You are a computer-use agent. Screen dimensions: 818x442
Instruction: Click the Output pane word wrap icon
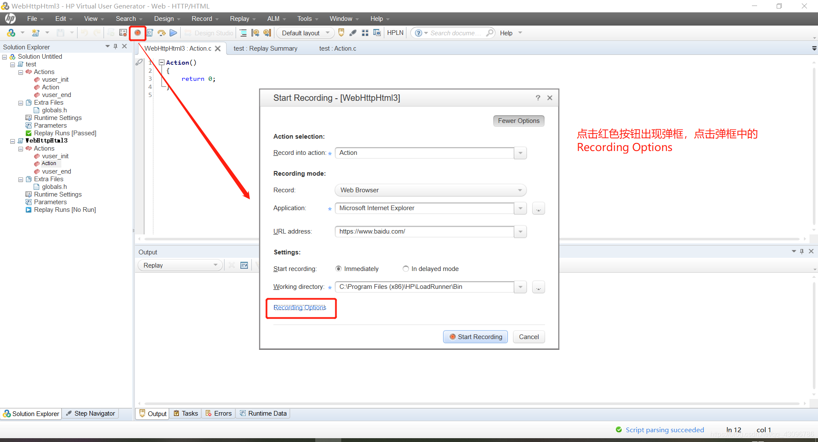tap(244, 265)
